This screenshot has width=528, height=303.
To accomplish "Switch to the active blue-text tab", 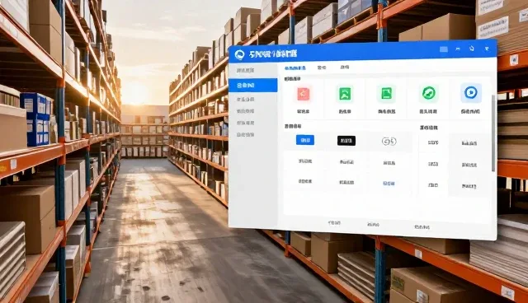I will (295, 68).
